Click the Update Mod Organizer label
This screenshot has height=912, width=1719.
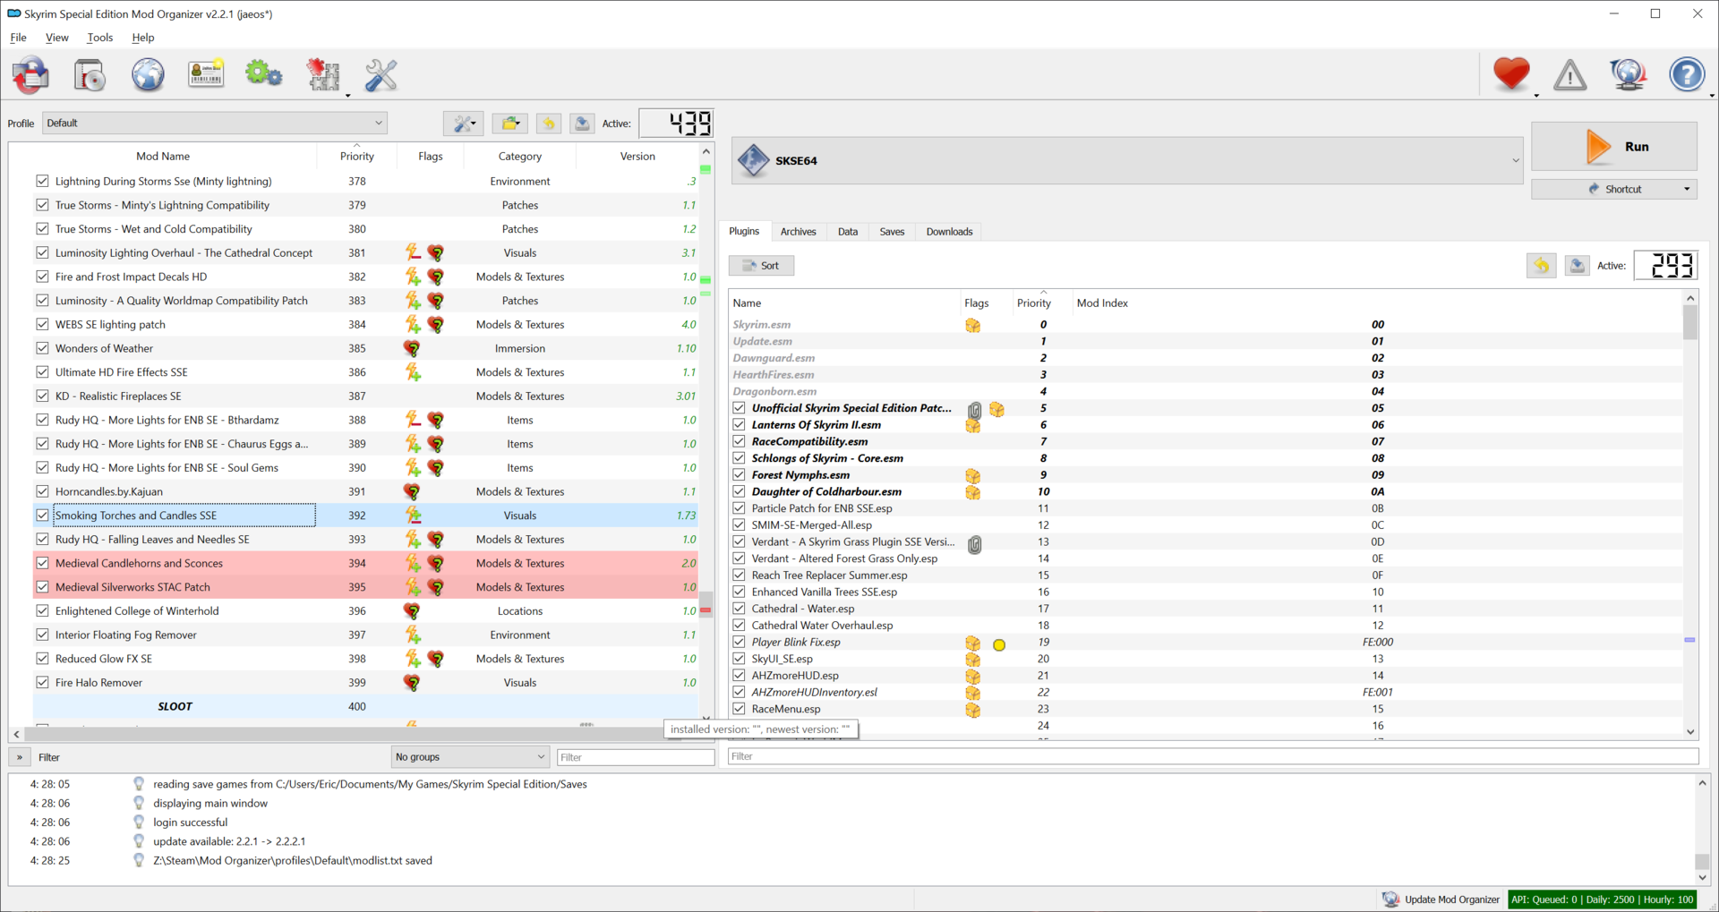coord(1452,899)
